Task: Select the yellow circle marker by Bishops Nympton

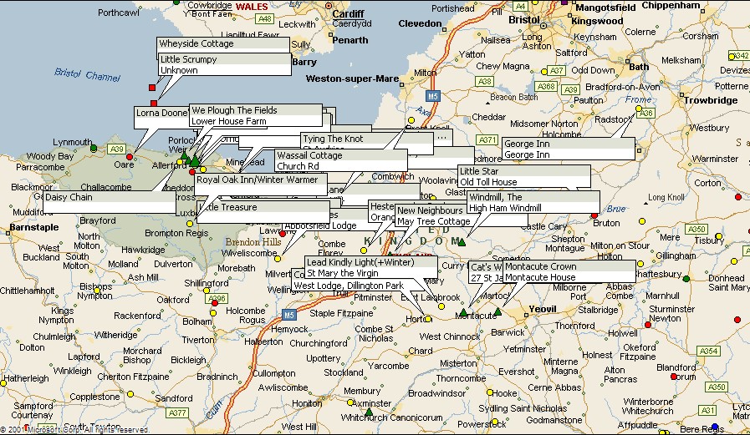Action: pos(97,290)
